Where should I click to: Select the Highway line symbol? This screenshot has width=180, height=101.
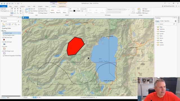click(x=52, y=11)
